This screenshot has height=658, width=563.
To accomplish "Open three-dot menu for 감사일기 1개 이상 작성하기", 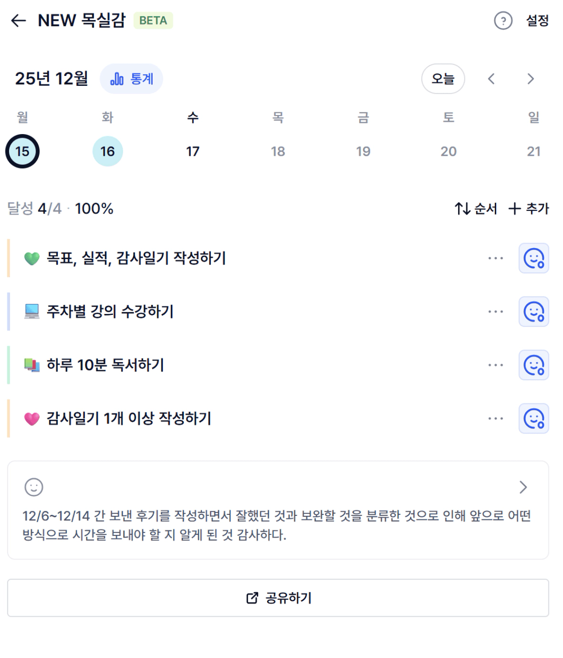I will 495,418.
